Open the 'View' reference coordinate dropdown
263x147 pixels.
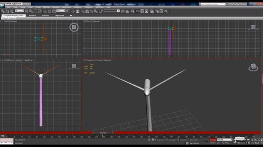pos(61,11)
